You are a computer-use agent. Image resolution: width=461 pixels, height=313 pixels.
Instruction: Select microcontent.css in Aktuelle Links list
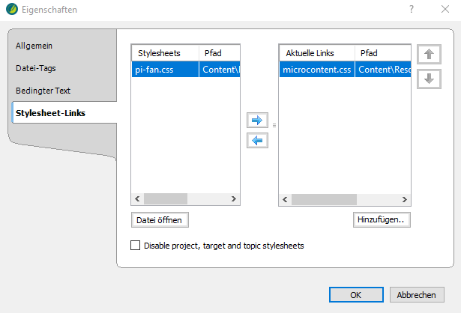tap(316, 70)
